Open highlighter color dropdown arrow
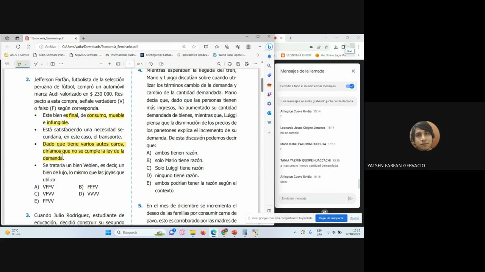485x272 pixels. (25, 64)
